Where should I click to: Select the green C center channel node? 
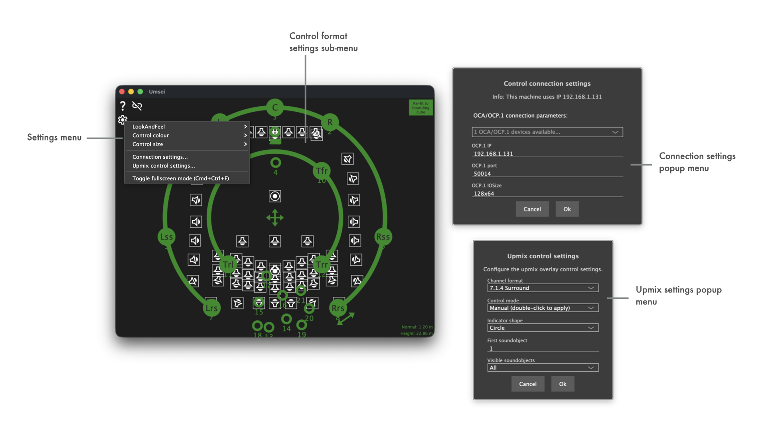275,107
